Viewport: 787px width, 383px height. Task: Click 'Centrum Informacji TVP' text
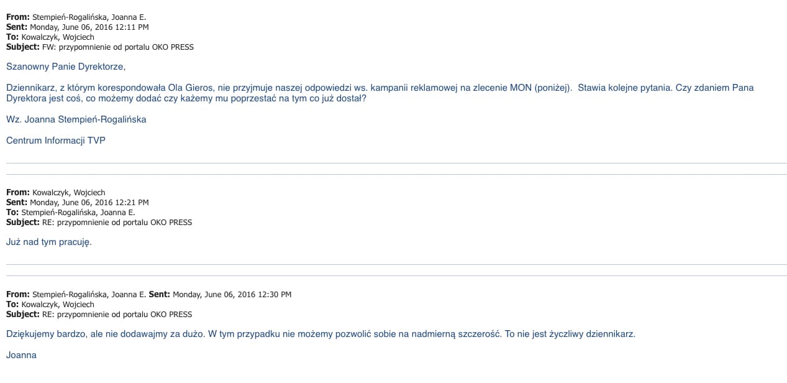point(56,141)
